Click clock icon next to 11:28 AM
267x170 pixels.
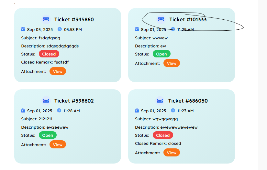click(x=59, y=110)
